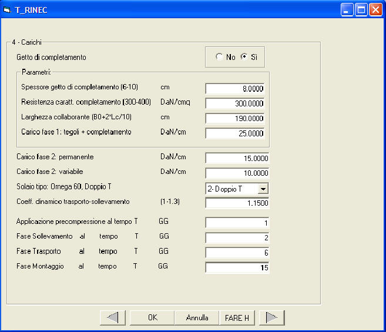Click the right arrow next page button
This screenshot has height=332, width=386.
(x=271, y=317)
